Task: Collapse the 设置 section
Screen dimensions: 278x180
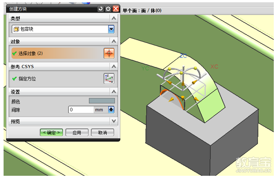Action: coord(114,92)
